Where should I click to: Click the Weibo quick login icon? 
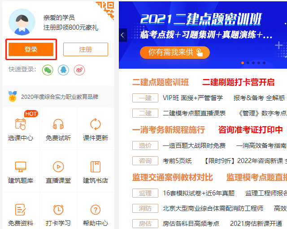(x=79, y=70)
